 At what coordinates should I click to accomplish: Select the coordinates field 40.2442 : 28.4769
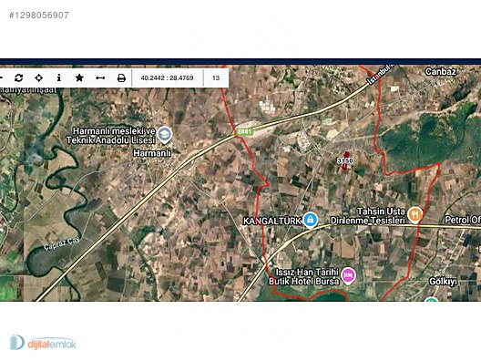pyautogui.click(x=168, y=78)
